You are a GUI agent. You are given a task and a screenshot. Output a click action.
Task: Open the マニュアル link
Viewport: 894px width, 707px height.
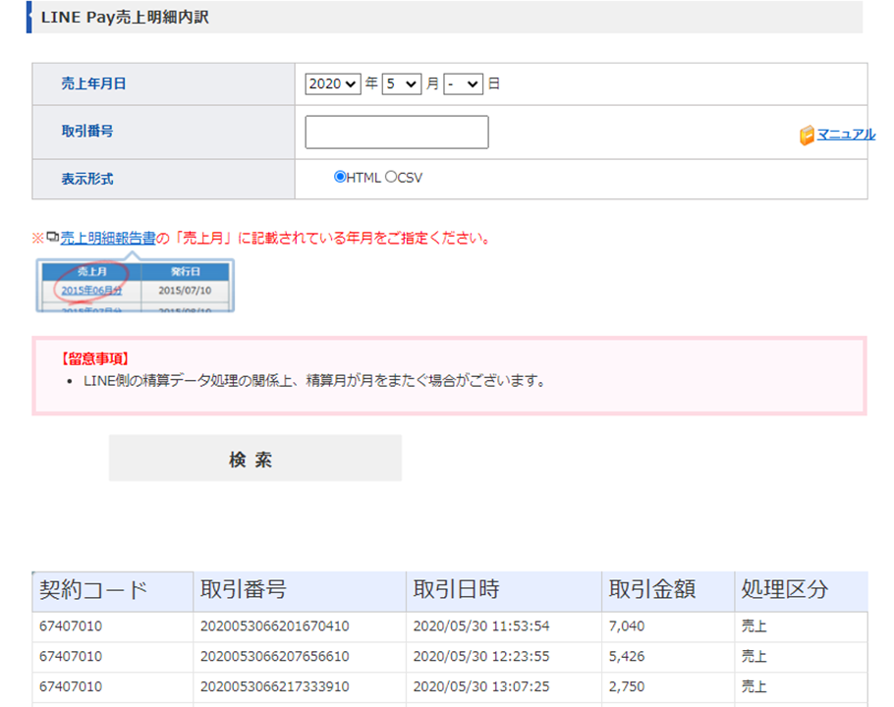pos(846,135)
